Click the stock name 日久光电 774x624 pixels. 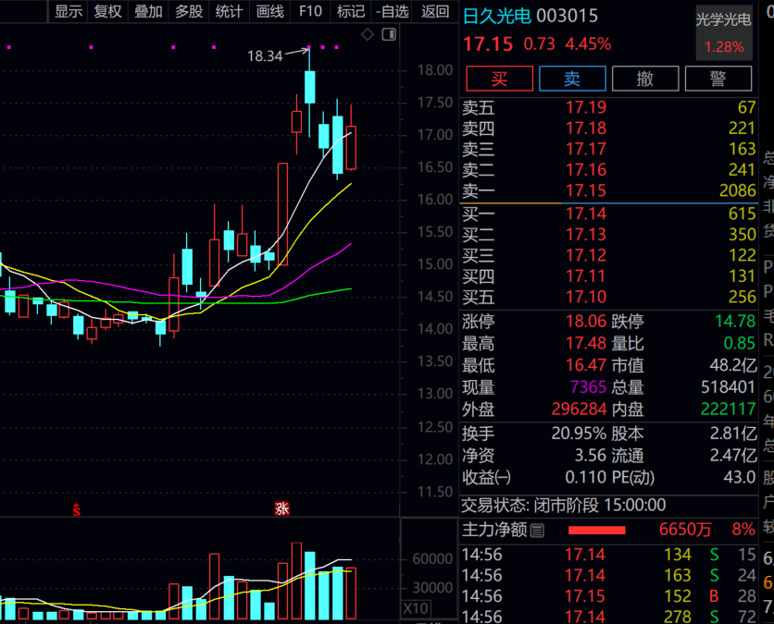[497, 17]
